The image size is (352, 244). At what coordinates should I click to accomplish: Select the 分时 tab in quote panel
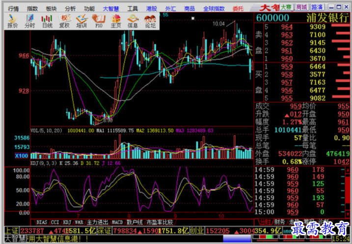point(265,222)
